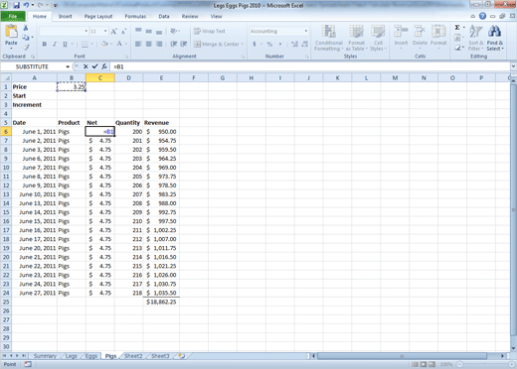The width and height of the screenshot is (517, 369).
Task: Increase font size with Grow Font
Action: pos(113,31)
